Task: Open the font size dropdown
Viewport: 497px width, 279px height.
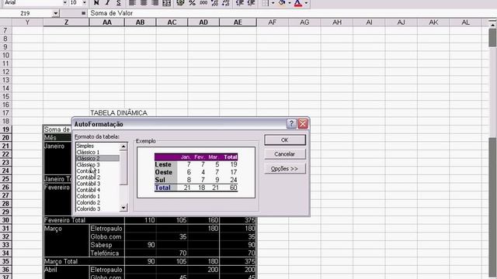Action: tap(85, 2)
